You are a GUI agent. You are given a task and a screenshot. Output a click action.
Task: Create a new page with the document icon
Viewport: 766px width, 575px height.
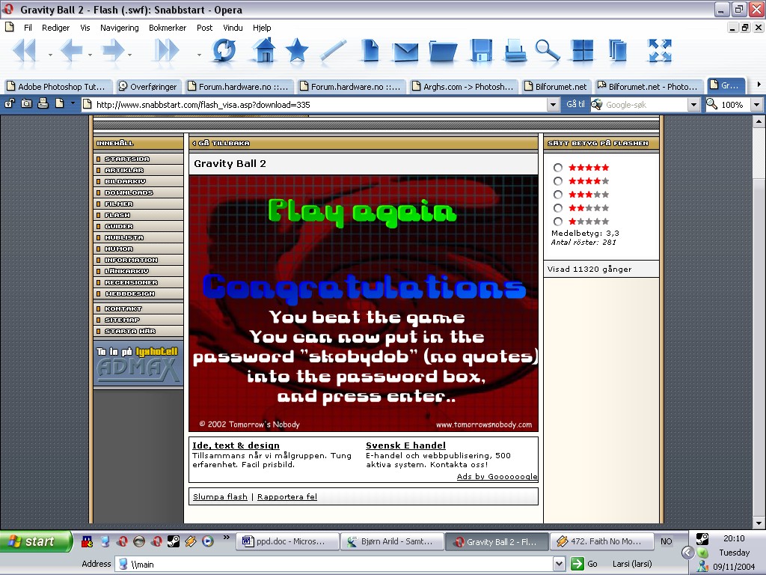pos(370,51)
